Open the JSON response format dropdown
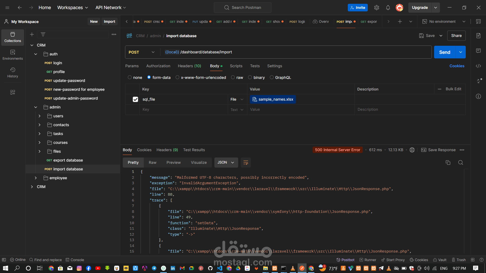 pyautogui.click(x=226, y=163)
